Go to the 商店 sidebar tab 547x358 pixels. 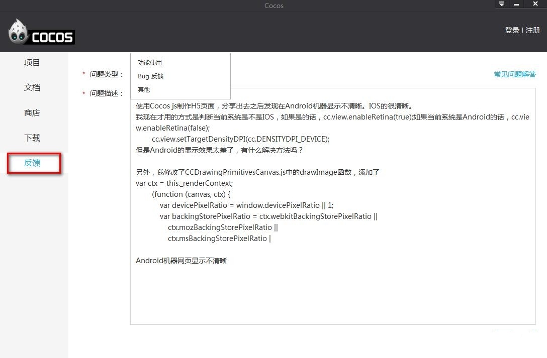tap(32, 113)
